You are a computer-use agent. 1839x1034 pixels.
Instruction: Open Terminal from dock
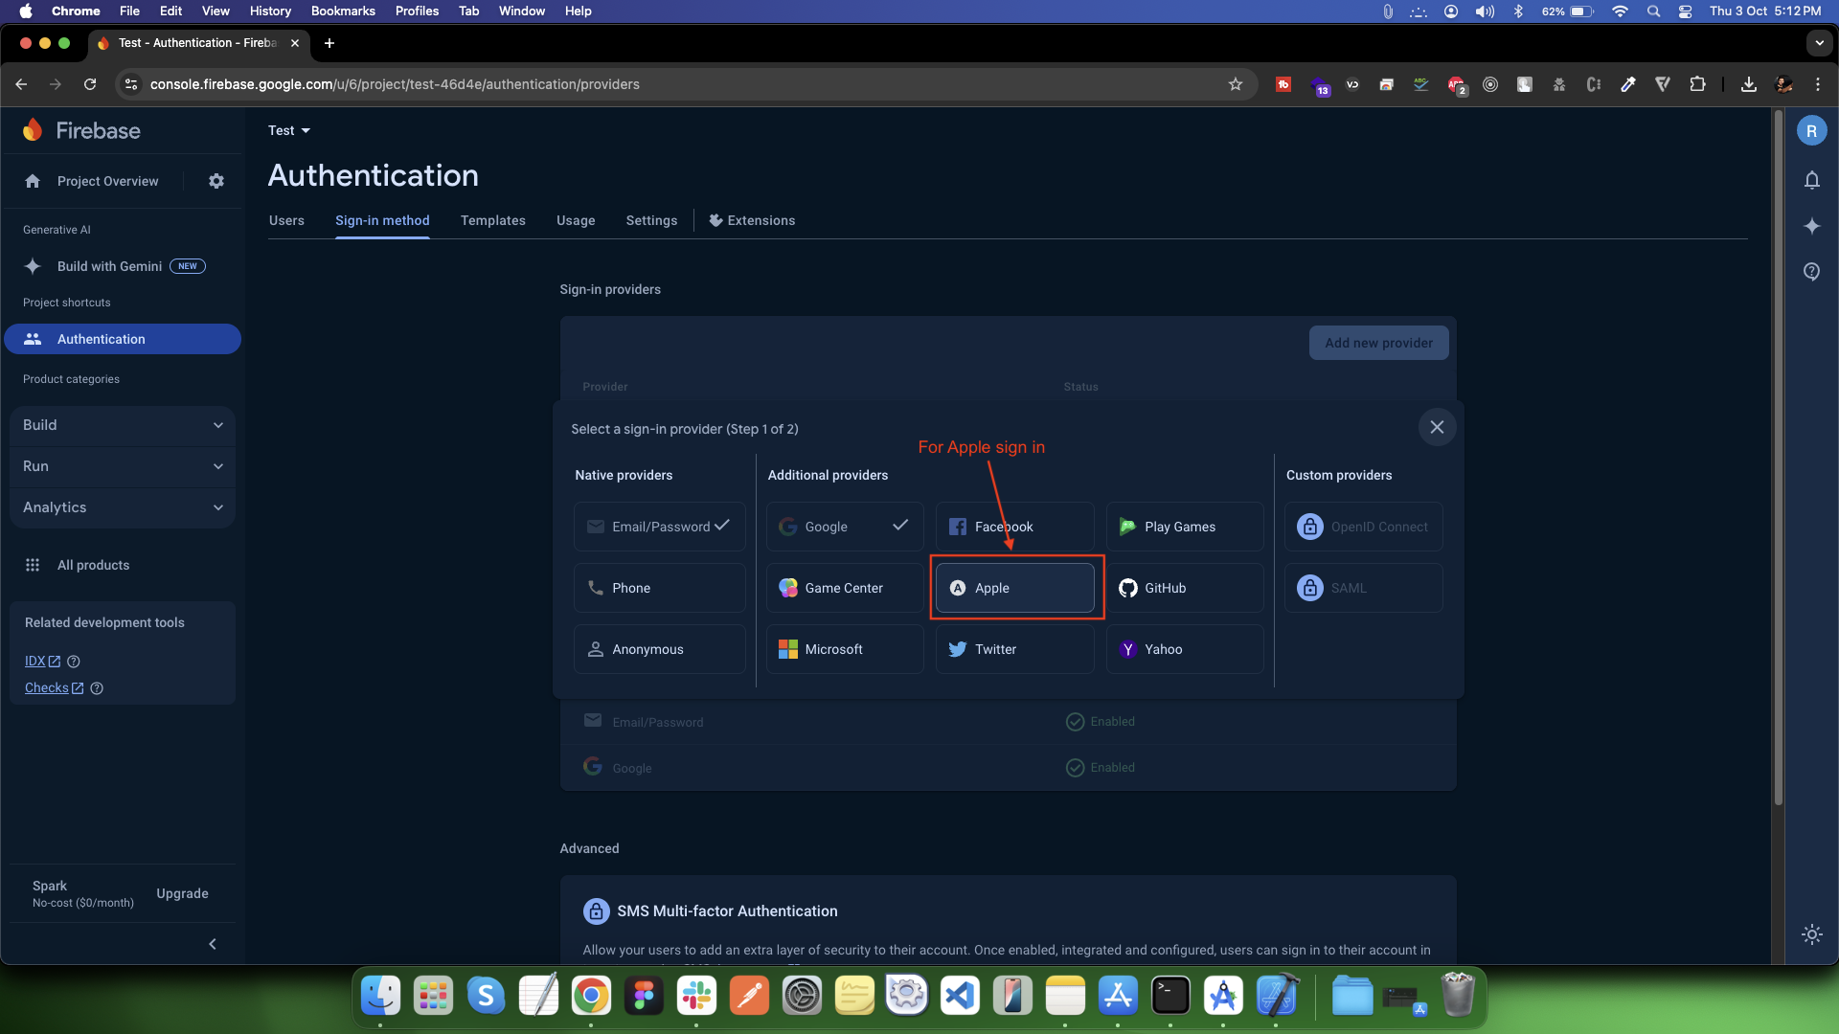pyautogui.click(x=1170, y=996)
